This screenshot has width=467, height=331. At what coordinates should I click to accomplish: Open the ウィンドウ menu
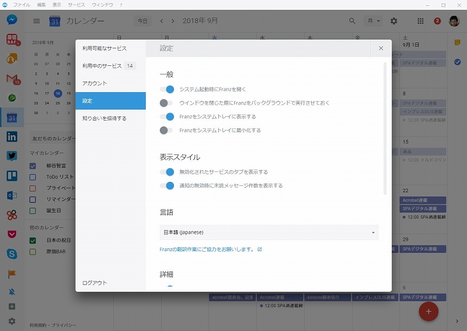point(103,5)
